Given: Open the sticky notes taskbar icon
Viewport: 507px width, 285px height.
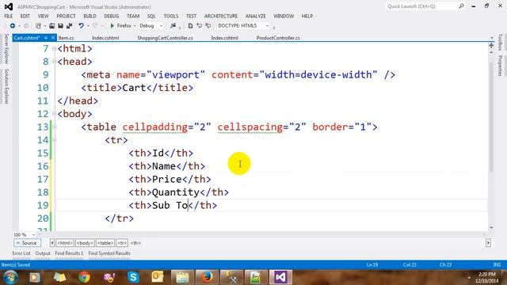Looking at the screenshot, I should pos(60,277).
